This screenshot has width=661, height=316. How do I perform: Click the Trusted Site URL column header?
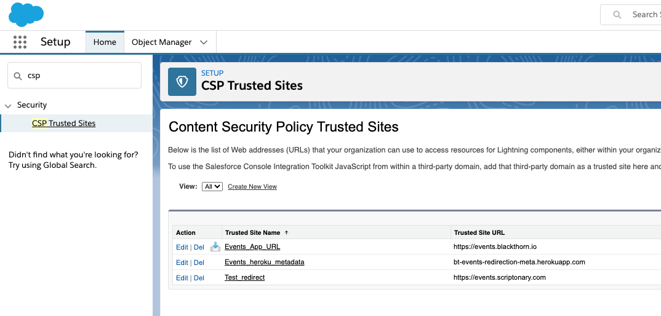(x=479, y=232)
